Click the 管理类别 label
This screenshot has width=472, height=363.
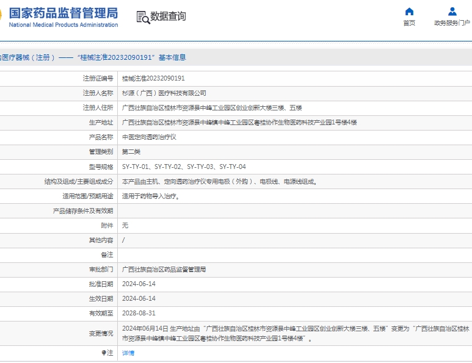(101, 152)
